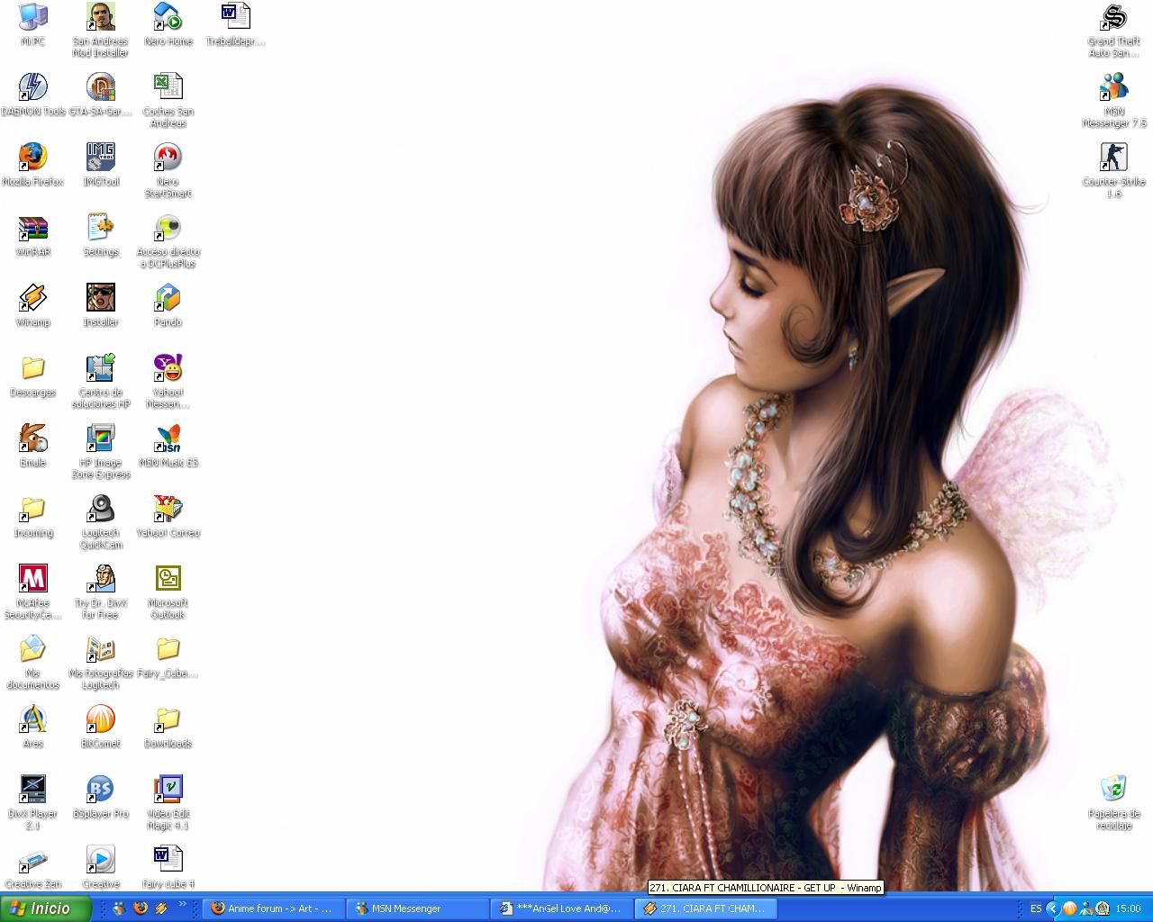Open the Creative Zen desktop shortcut
Screen dimensions: 1153x922
pyautogui.click(x=33, y=867)
